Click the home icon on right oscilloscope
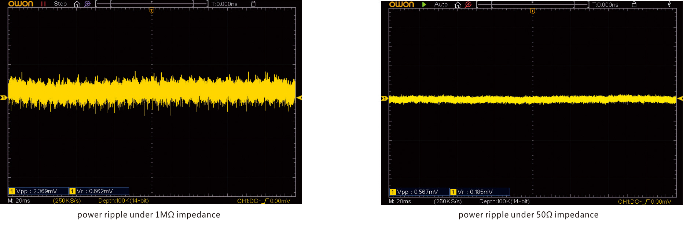 click(458, 5)
